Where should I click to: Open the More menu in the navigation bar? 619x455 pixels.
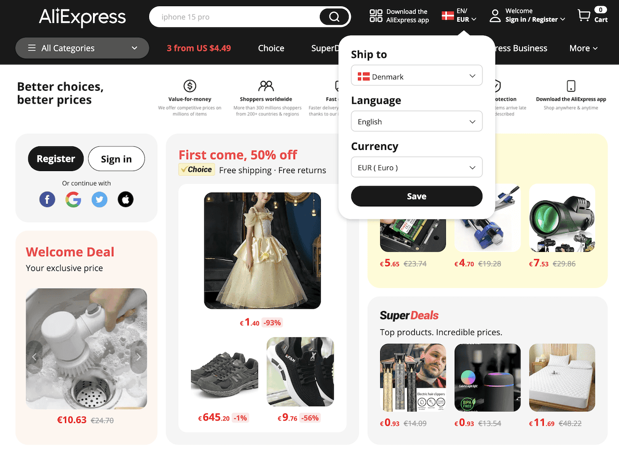tap(583, 48)
